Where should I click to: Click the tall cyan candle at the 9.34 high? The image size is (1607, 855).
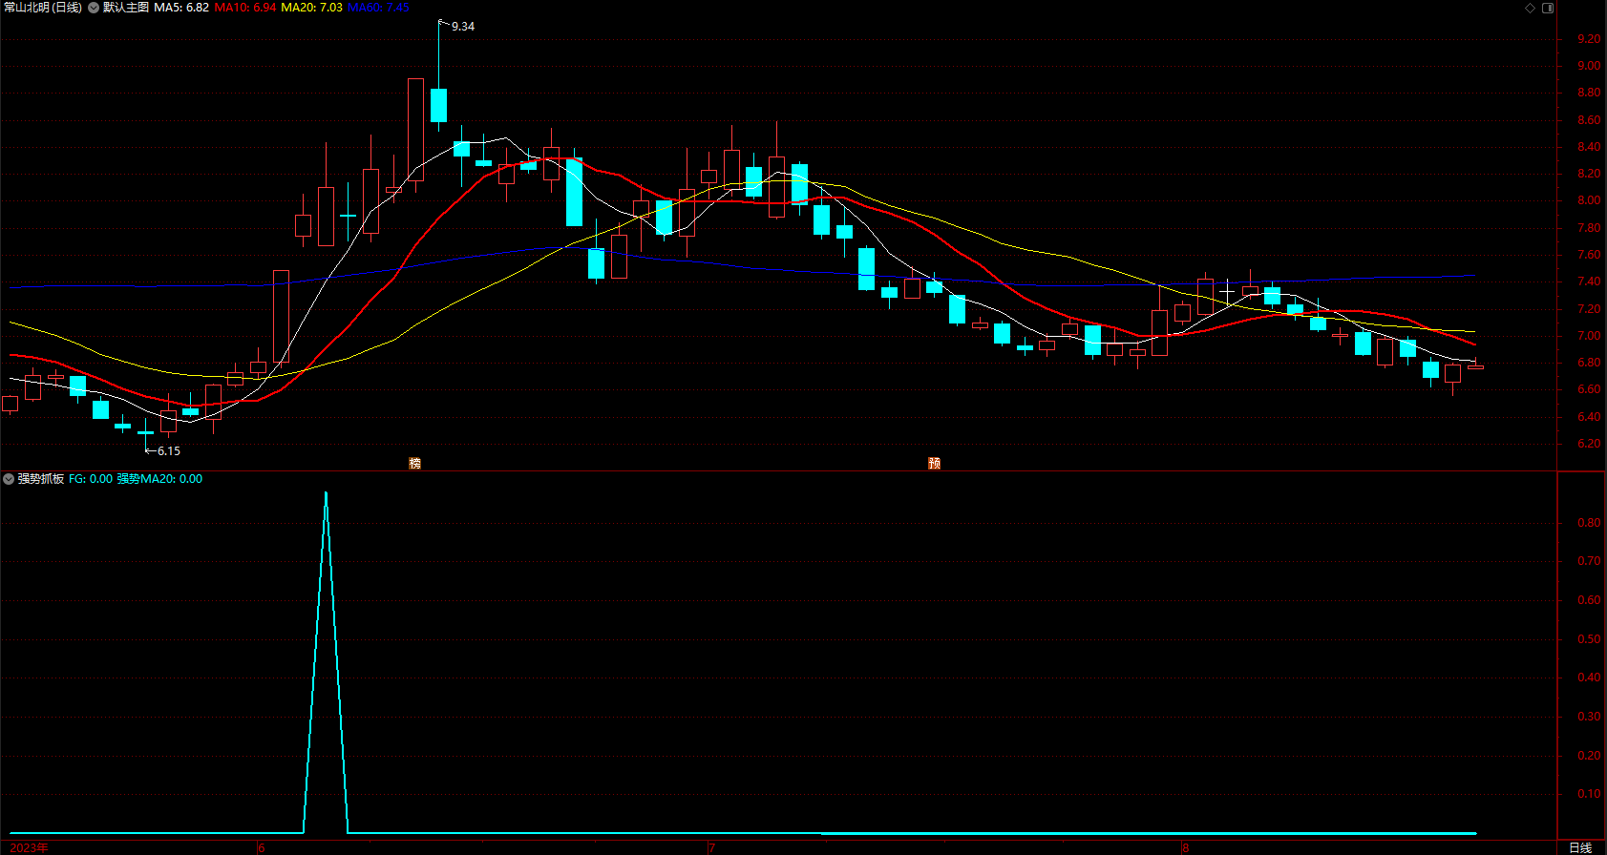[x=438, y=105]
